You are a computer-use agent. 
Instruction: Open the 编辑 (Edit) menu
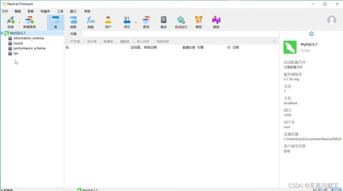[18, 11]
